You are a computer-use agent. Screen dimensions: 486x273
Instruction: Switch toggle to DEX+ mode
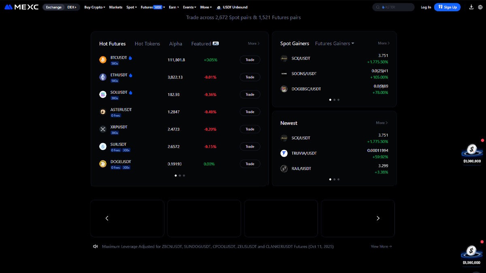(x=72, y=7)
